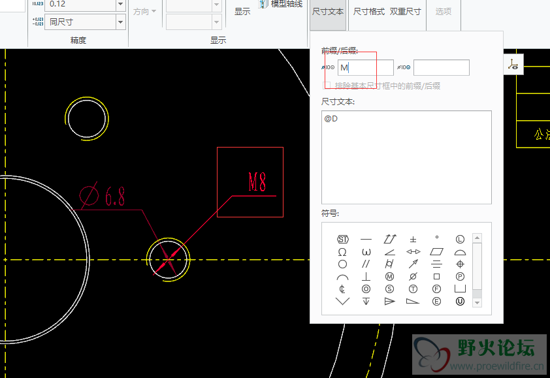
Task: Insert the circled L symbol
Action: [x=460, y=240]
